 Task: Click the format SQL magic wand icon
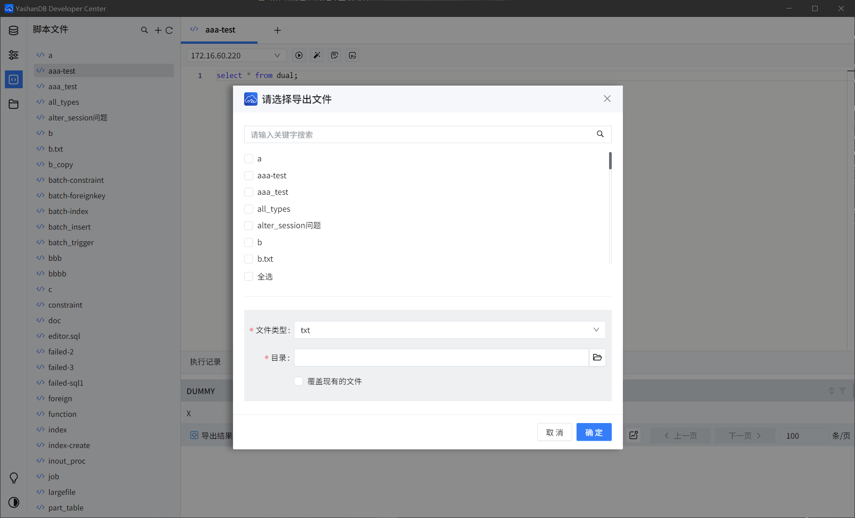(x=317, y=55)
